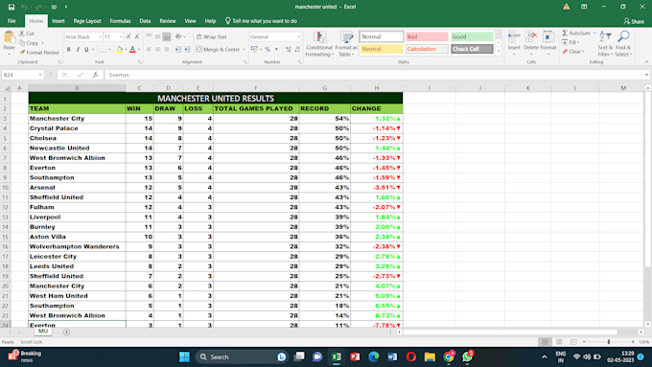
Task: Open the font size dropdown
Action: tap(121, 37)
